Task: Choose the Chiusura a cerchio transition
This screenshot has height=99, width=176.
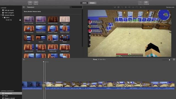Action: 65,29
